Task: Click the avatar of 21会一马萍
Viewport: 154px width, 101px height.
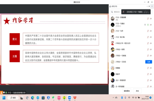Action: pyautogui.click(x=113, y=31)
